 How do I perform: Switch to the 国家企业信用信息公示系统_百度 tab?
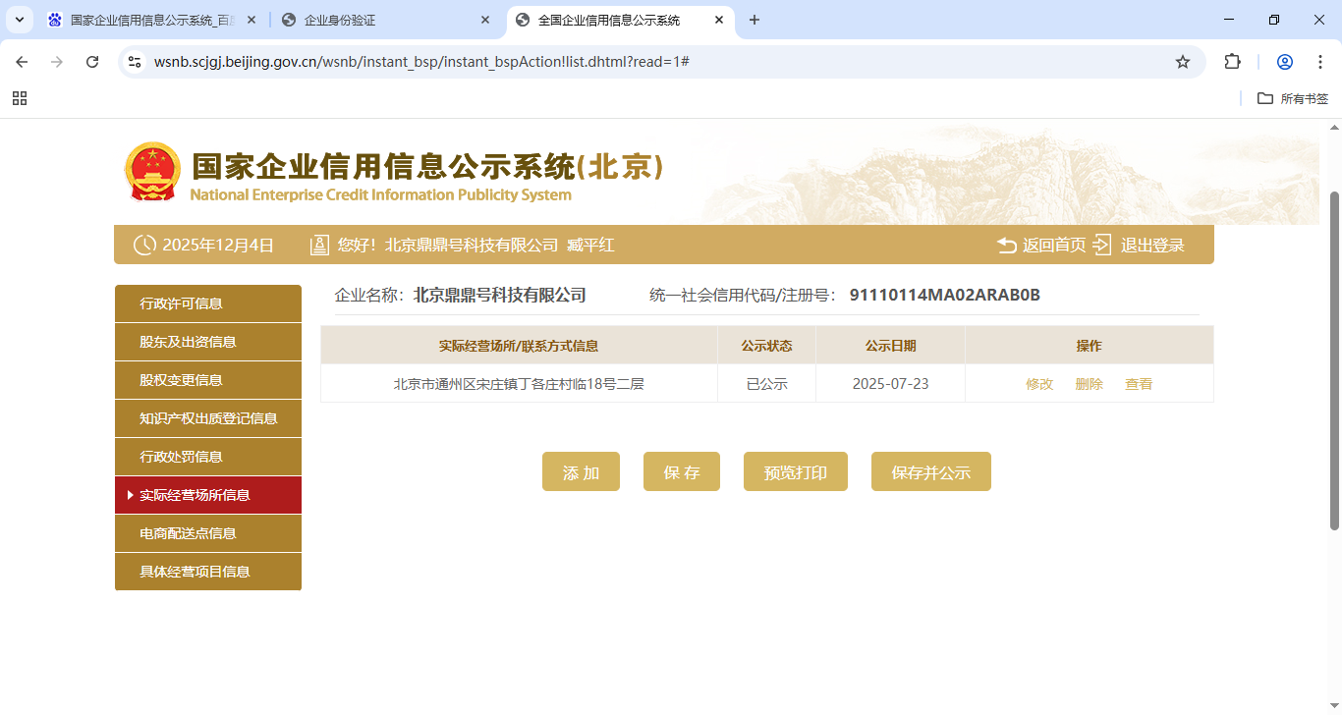152,20
